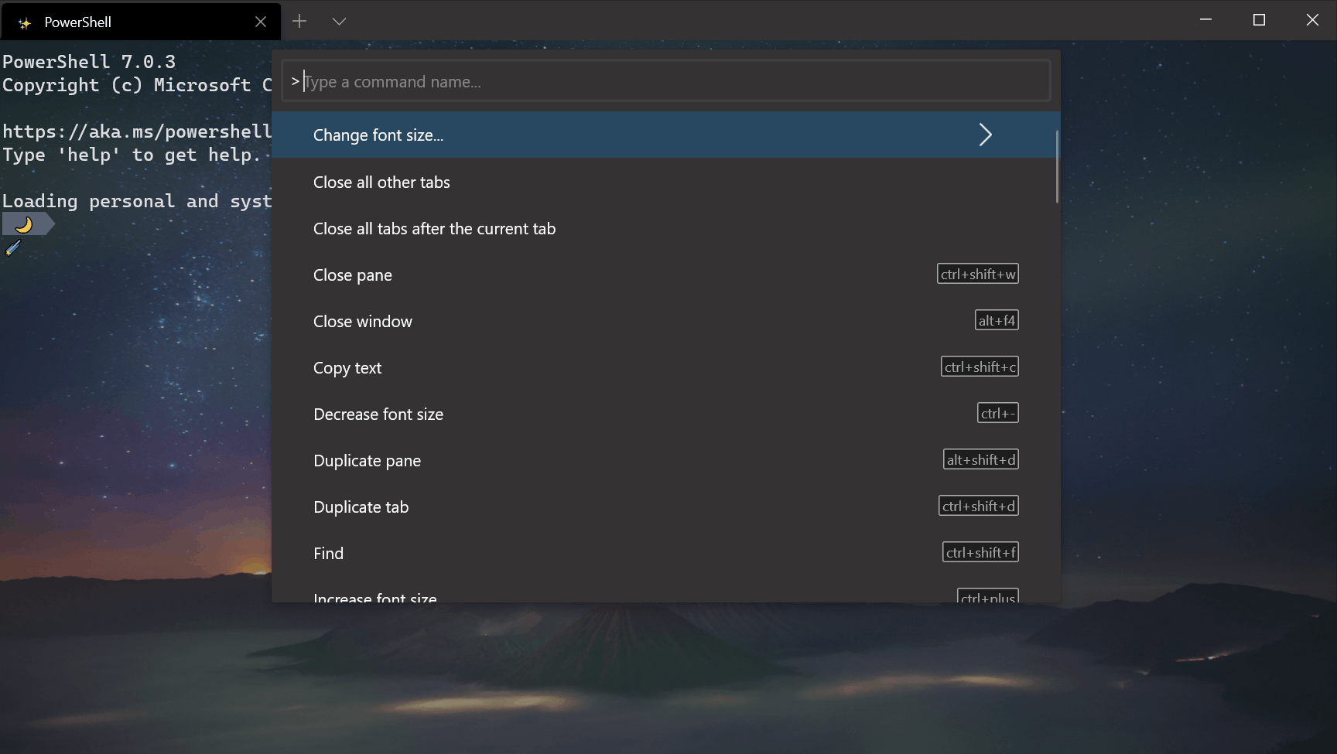Click the ctrl+- badge beside Decrease font size
This screenshot has height=754, width=1337.
997,412
